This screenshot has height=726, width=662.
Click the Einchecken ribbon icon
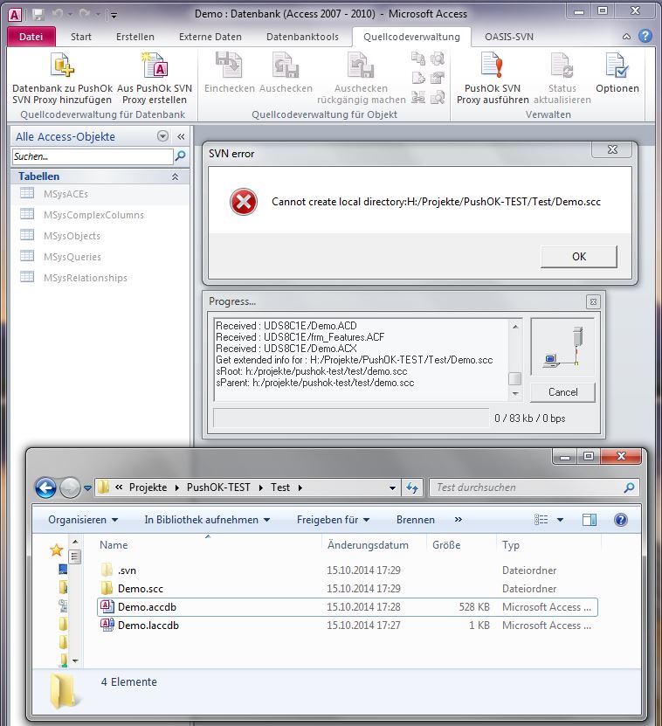pos(229,66)
